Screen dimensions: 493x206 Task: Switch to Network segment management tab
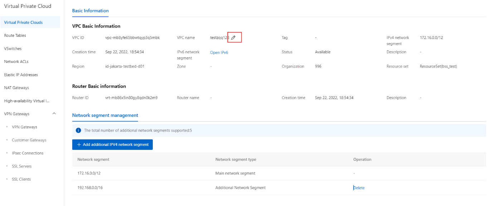coord(105,115)
